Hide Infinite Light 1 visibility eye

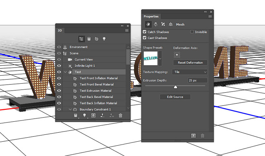(59, 66)
